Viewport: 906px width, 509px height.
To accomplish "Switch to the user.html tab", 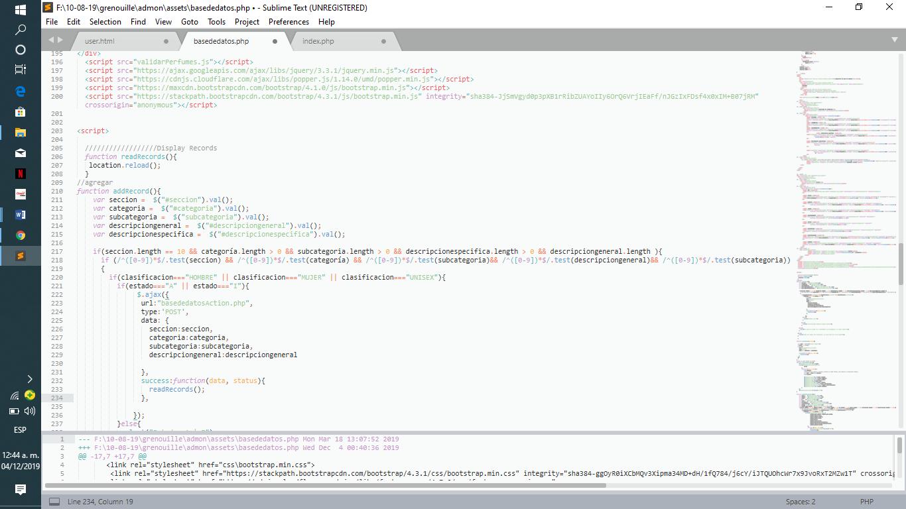I will pos(99,41).
